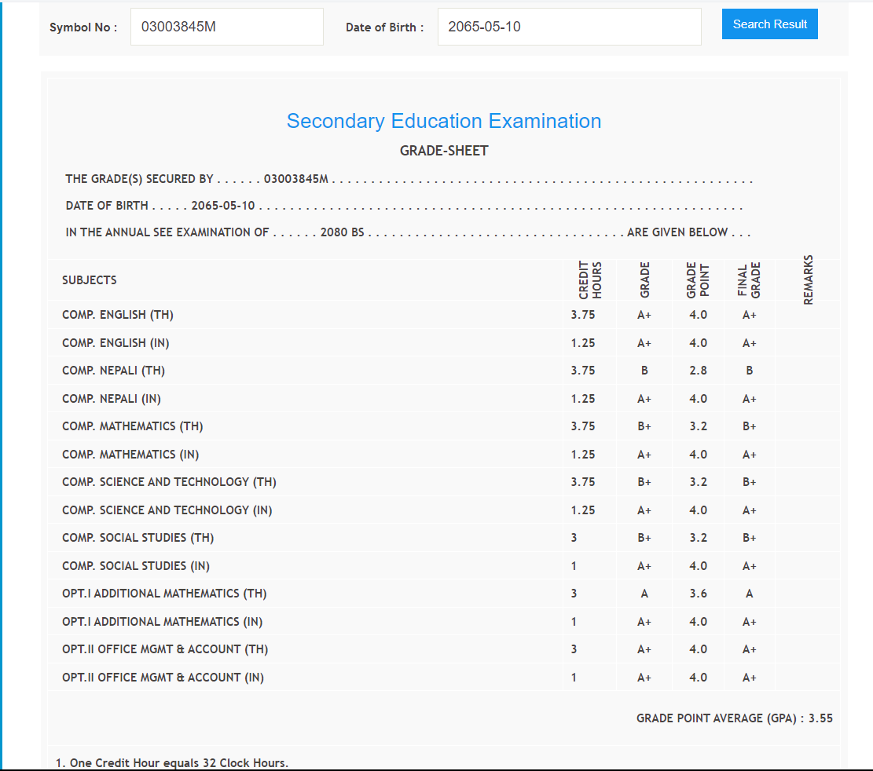The width and height of the screenshot is (873, 771).
Task: Click OPT.II OFFICE MGMT & ACCOUNT (IN) subject
Action: (x=163, y=678)
